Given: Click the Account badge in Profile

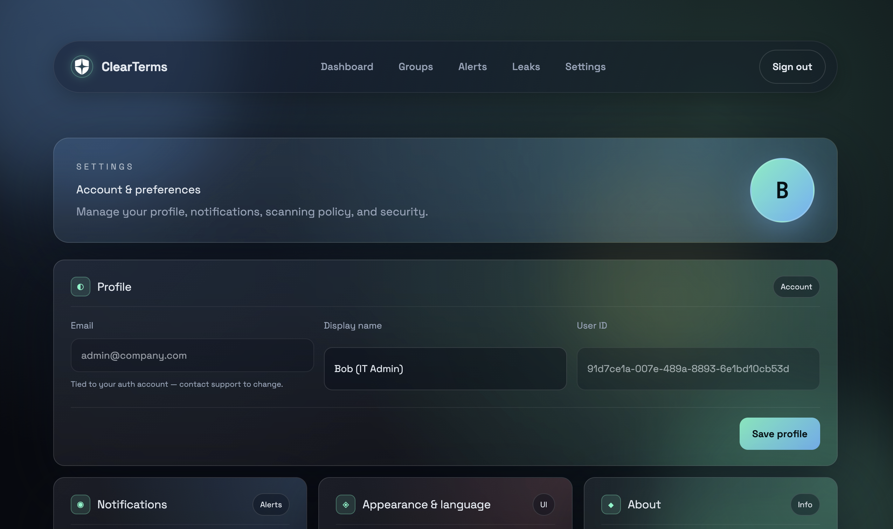Looking at the screenshot, I should tap(796, 287).
